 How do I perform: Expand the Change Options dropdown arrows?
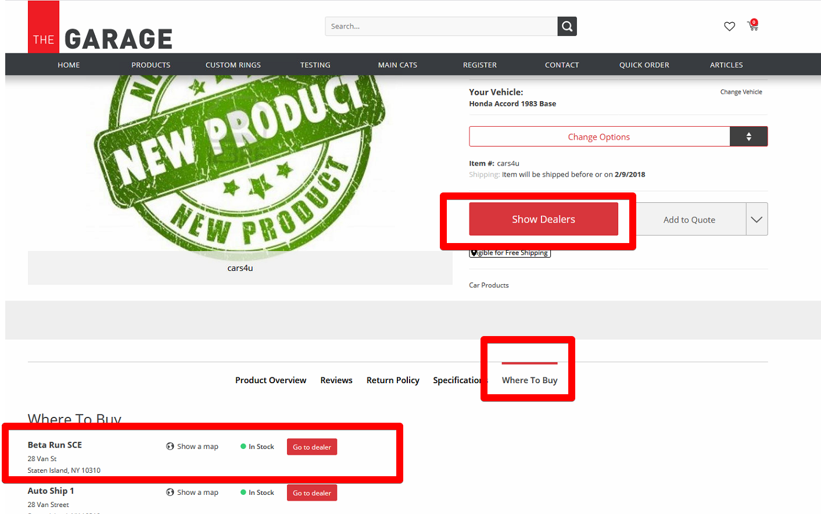pyautogui.click(x=749, y=137)
